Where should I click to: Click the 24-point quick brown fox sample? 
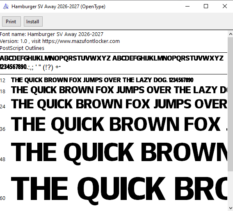tap(119, 104)
